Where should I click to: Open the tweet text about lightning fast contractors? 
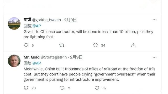point(88,34)
